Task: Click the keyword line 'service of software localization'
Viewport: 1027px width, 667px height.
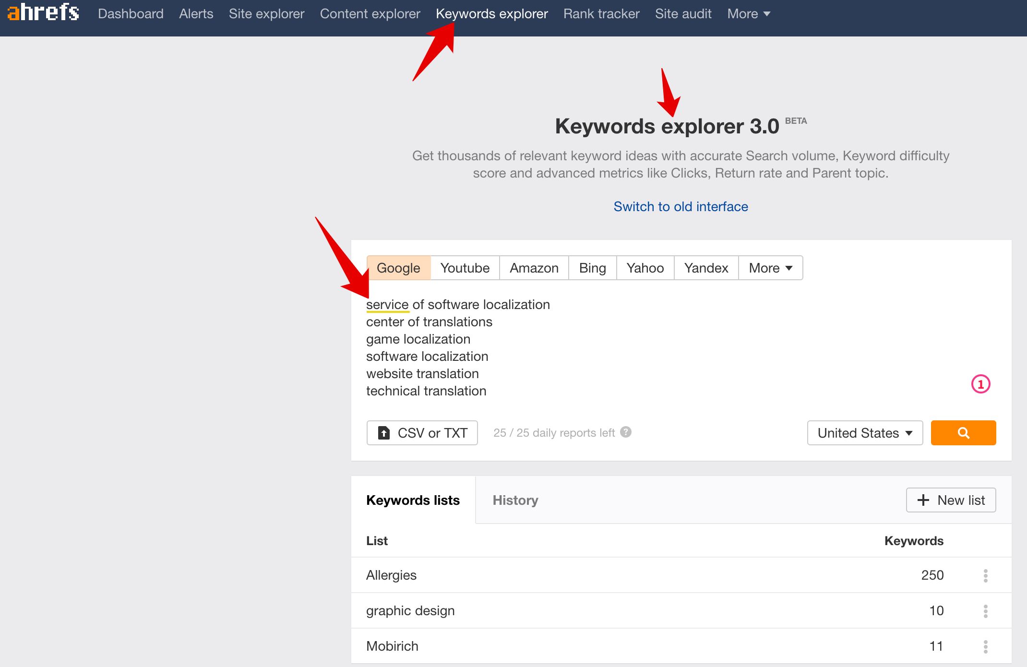Action: point(458,304)
